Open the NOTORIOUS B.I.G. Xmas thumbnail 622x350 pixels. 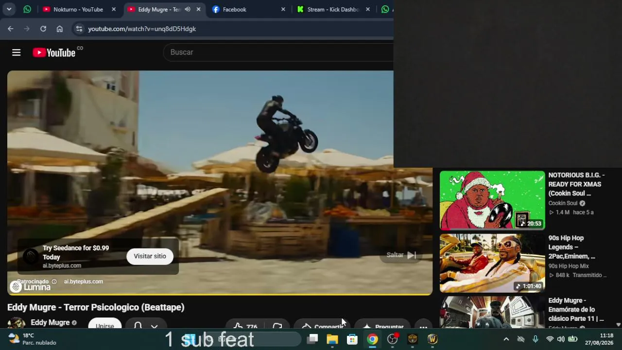pos(492,200)
